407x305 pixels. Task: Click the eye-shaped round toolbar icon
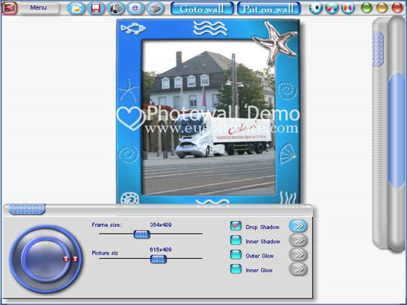pyautogui.click(x=316, y=8)
